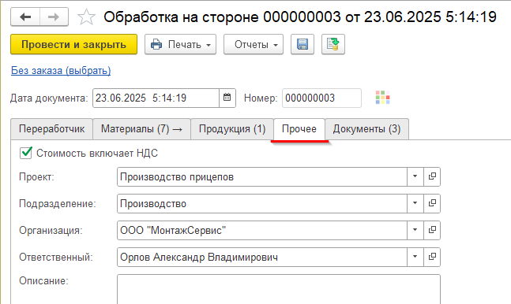The height and width of the screenshot is (304, 511).
Task: Click into the Описание text area
Action: coord(279,289)
